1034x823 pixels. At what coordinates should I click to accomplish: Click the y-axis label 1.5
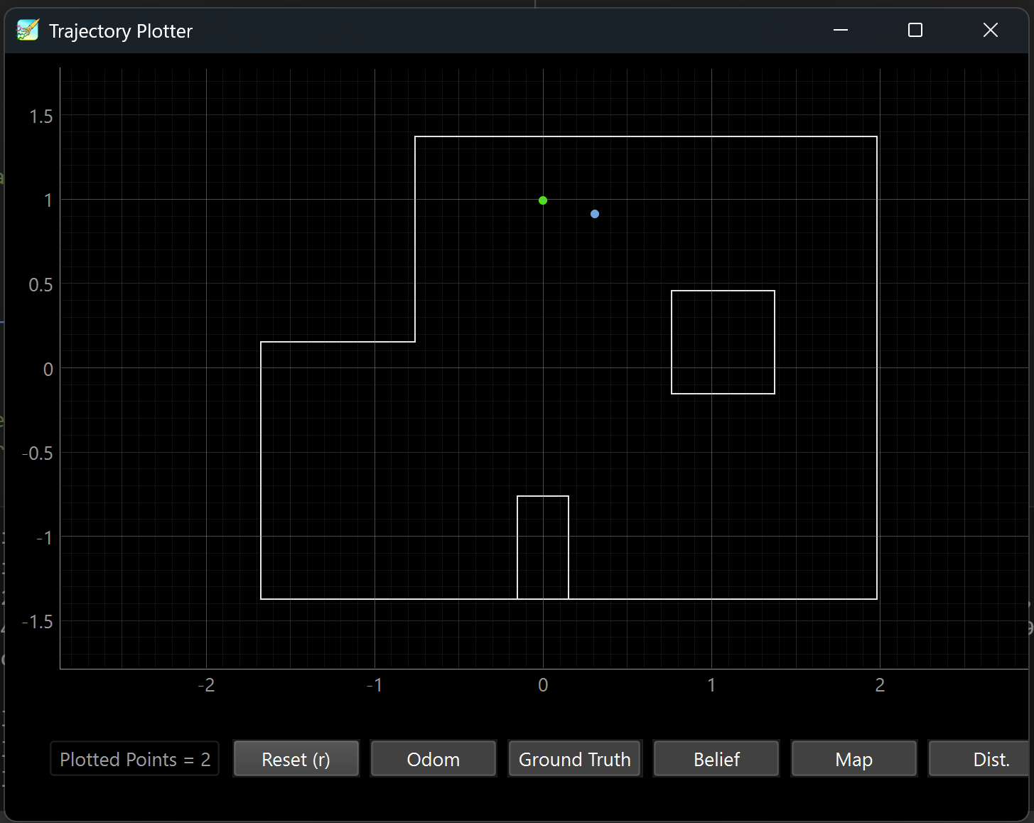41,117
